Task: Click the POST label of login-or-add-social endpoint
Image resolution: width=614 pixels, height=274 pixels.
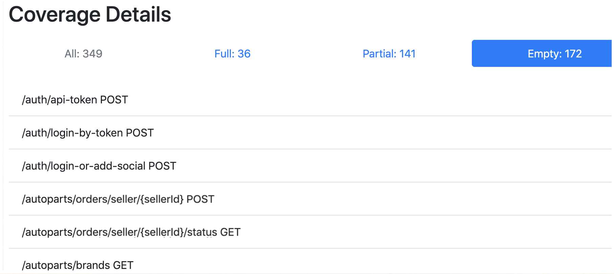Action: [162, 166]
